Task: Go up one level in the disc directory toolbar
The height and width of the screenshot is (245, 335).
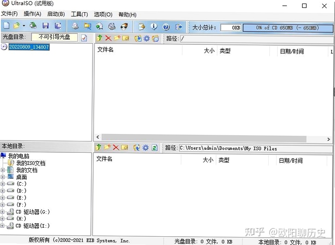Action: [x=99, y=38]
